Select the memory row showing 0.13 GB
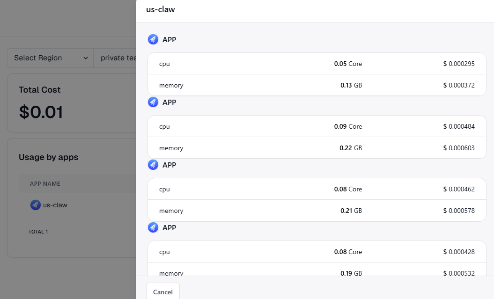This screenshot has width=494, height=299. click(317, 85)
